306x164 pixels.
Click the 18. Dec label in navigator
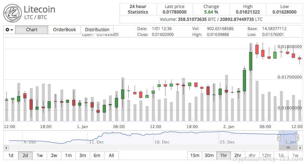click(162, 142)
